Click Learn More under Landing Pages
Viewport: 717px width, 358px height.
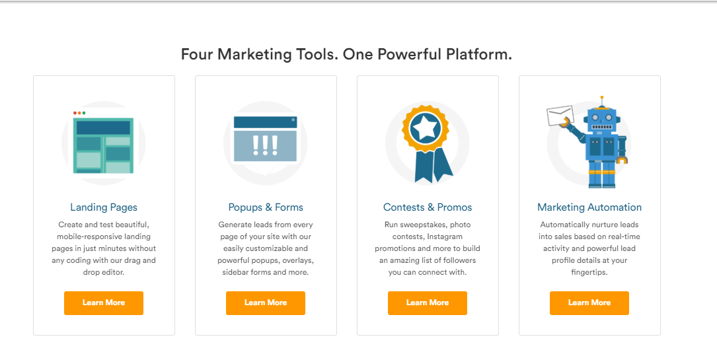[x=103, y=303]
